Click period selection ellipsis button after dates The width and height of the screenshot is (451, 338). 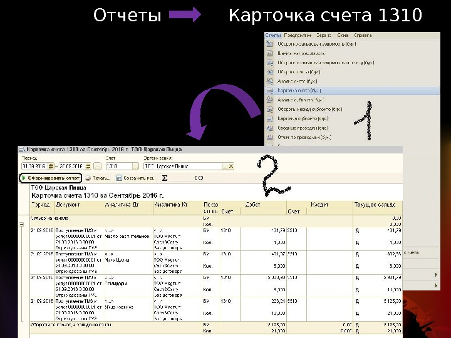pyautogui.click(x=97, y=166)
